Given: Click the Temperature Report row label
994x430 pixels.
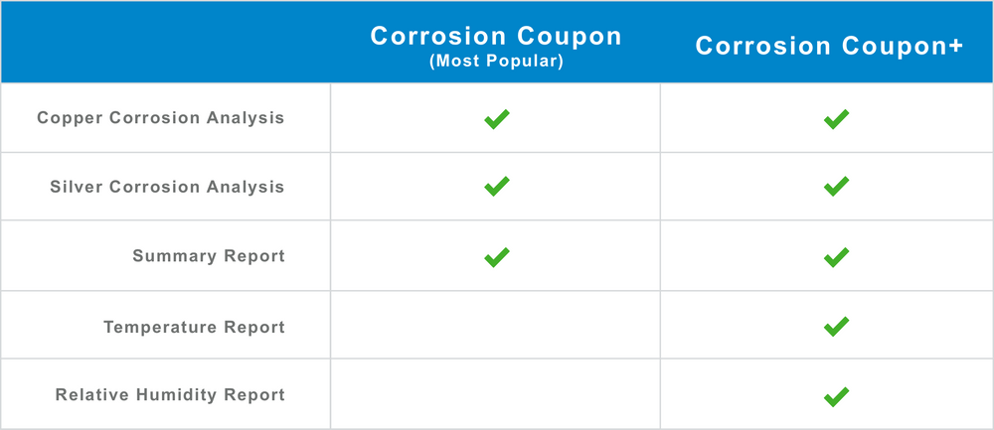Looking at the screenshot, I should (x=194, y=327).
